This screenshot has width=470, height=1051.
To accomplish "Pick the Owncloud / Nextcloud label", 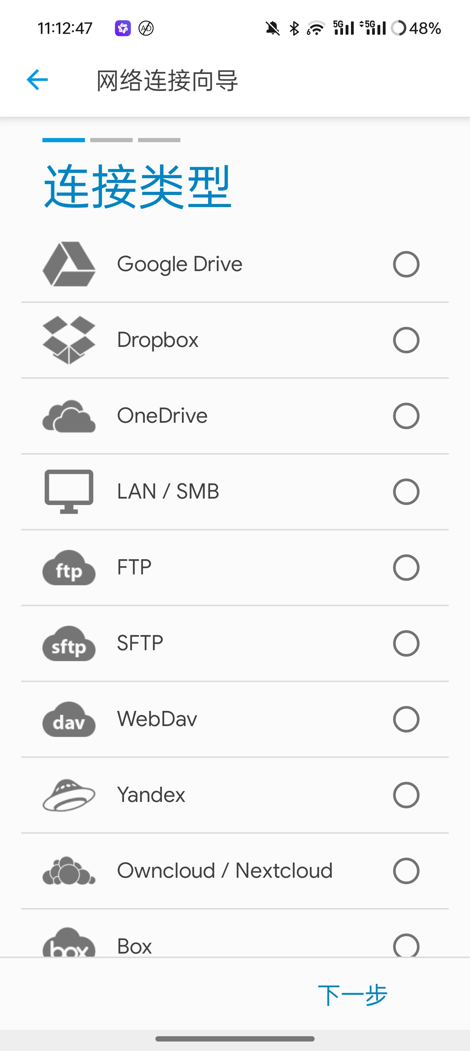I will pos(225,870).
